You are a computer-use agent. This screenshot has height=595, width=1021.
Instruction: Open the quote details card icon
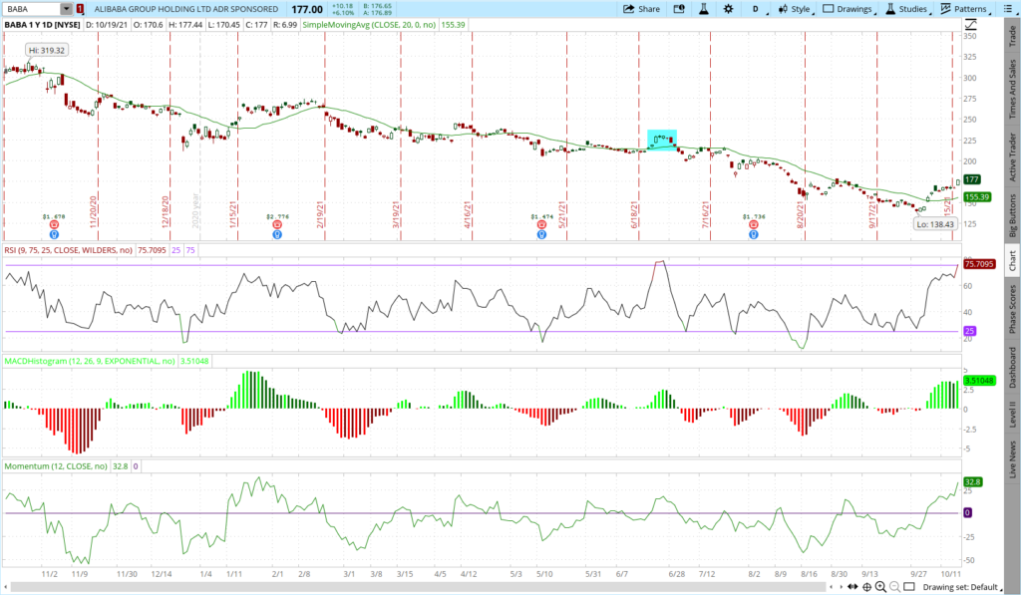click(x=681, y=8)
